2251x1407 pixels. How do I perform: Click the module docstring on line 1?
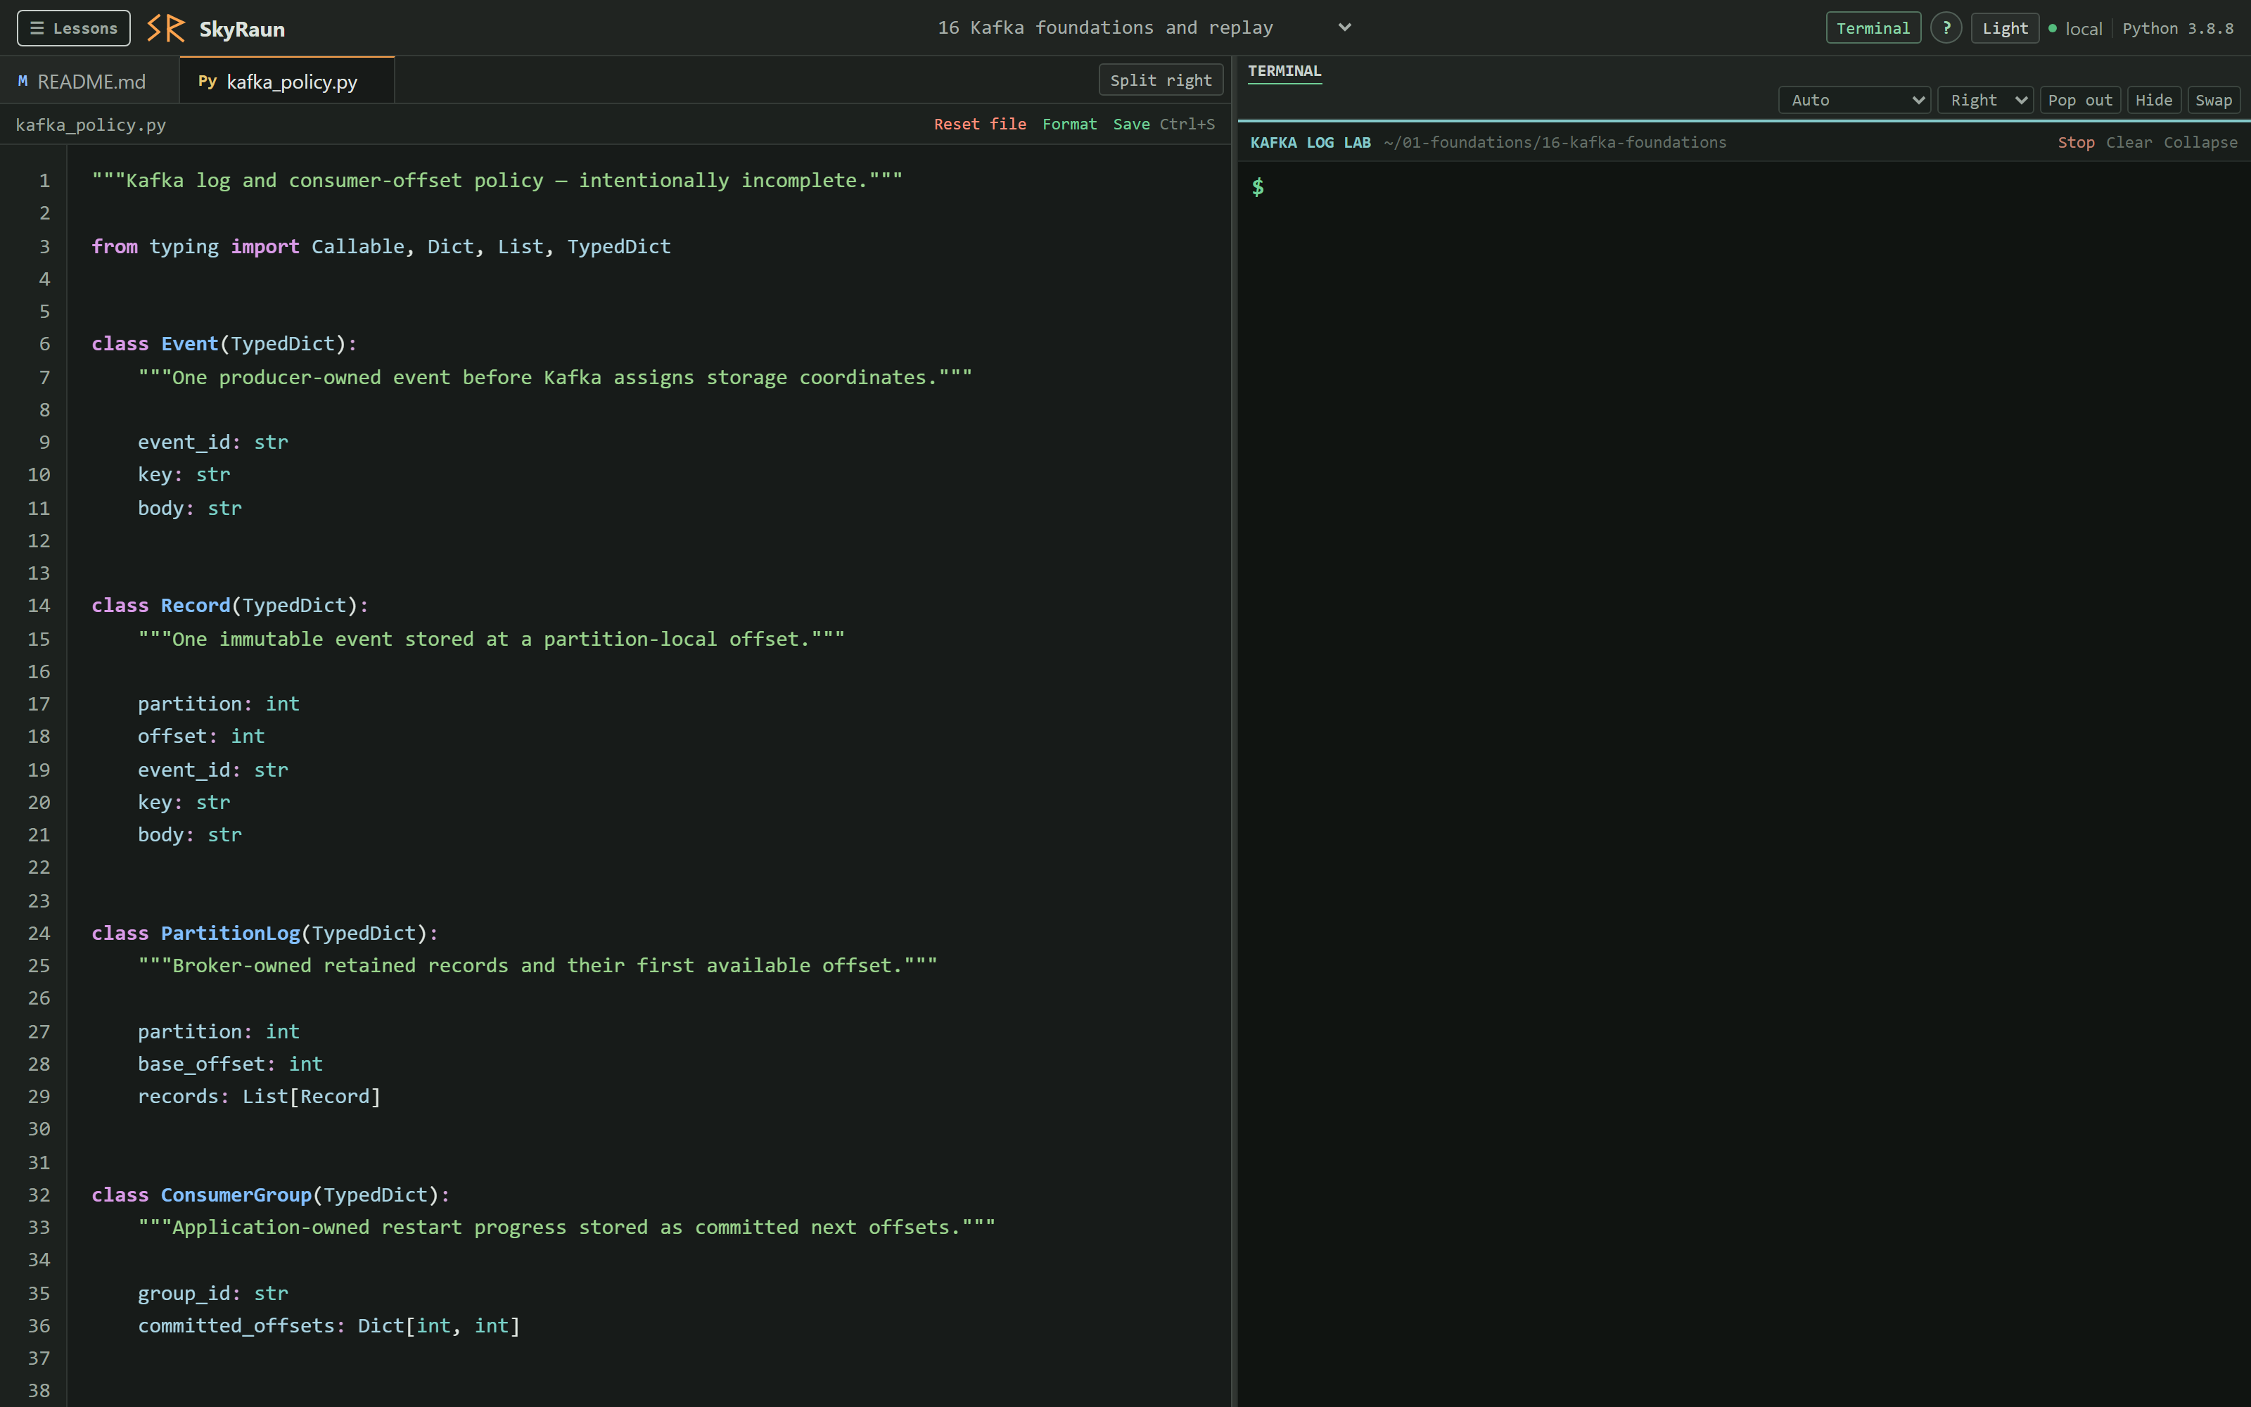pyautogui.click(x=497, y=179)
